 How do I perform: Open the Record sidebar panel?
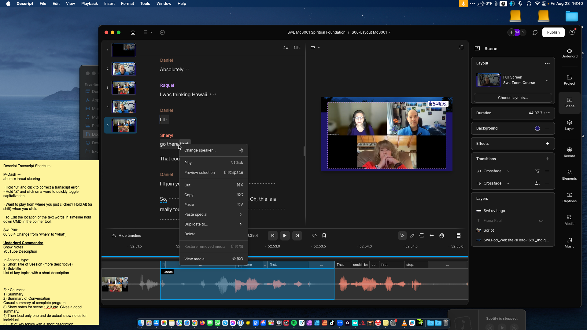[569, 152]
